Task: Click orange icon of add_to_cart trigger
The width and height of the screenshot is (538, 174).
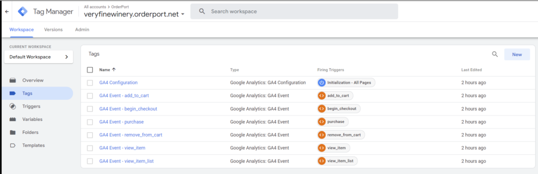Action: pyautogui.click(x=322, y=96)
